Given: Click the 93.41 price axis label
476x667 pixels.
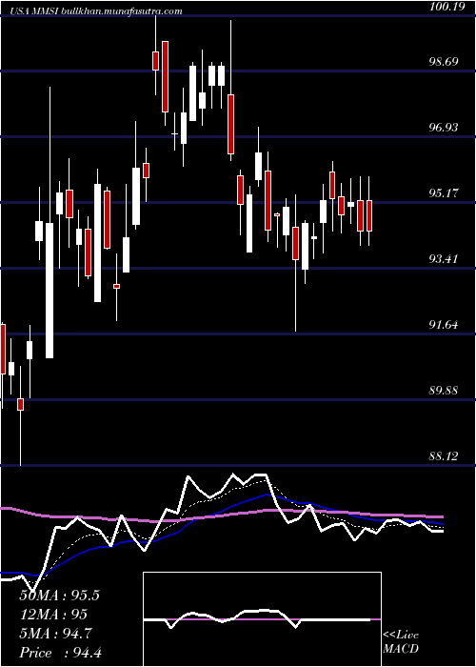Looking at the screenshot, I should click(x=444, y=258).
